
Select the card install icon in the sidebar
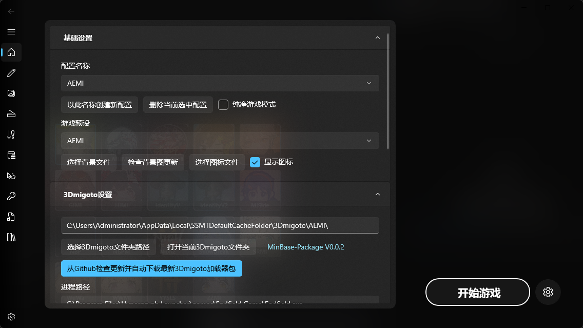(x=11, y=155)
